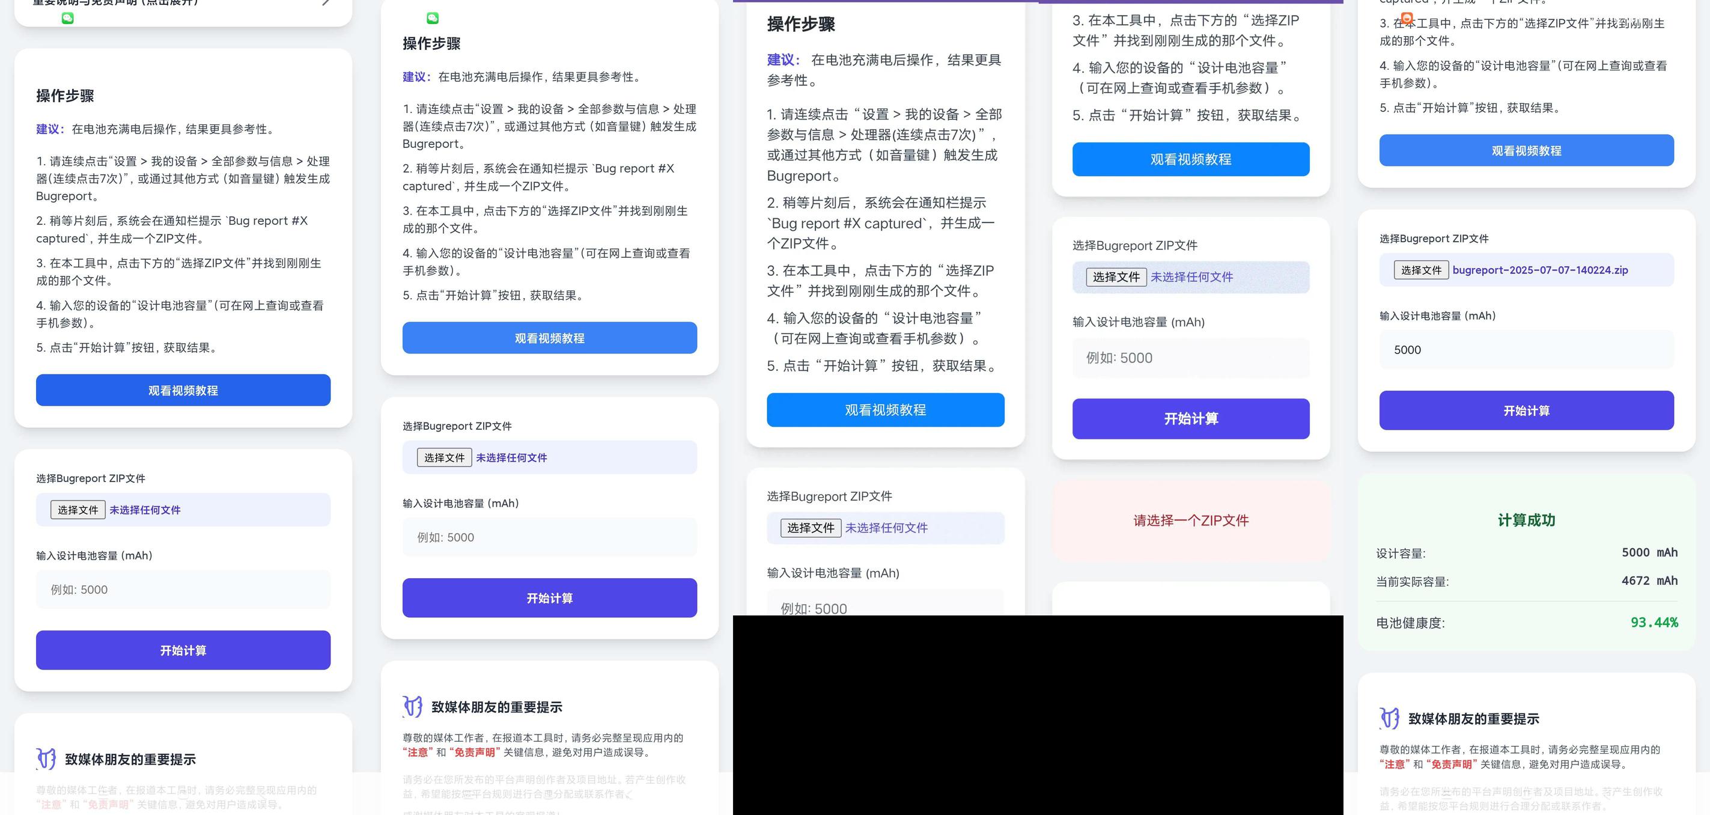
Task: Click the 4672 mAh actual capacity value
Action: pyautogui.click(x=1649, y=581)
